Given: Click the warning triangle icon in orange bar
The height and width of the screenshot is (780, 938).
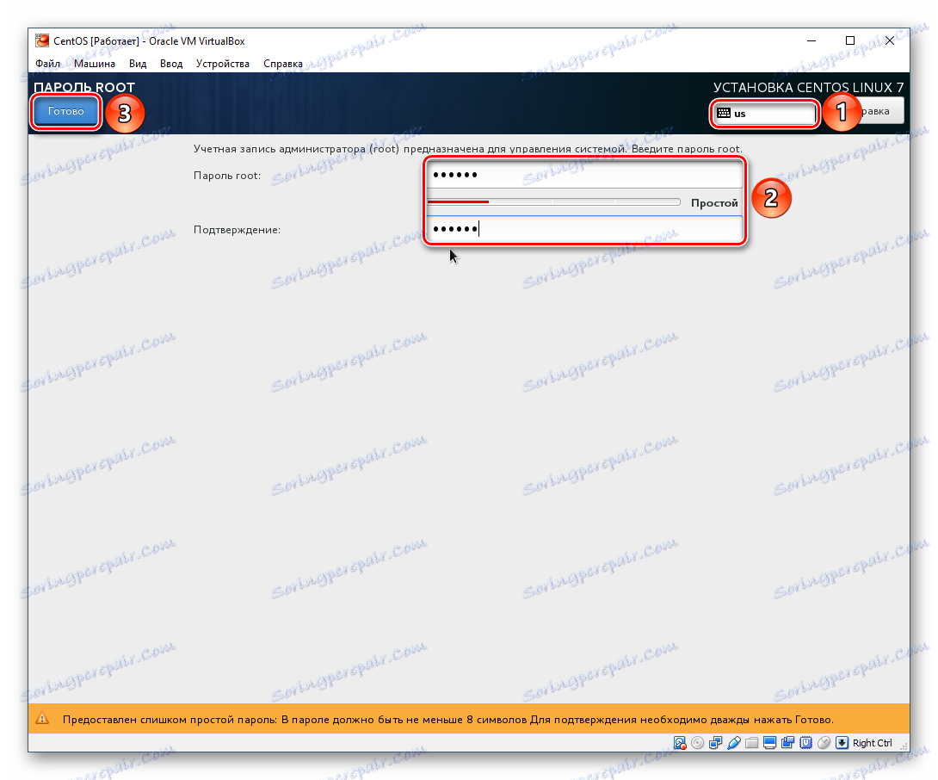Looking at the screenshot, I should (42, 718).
